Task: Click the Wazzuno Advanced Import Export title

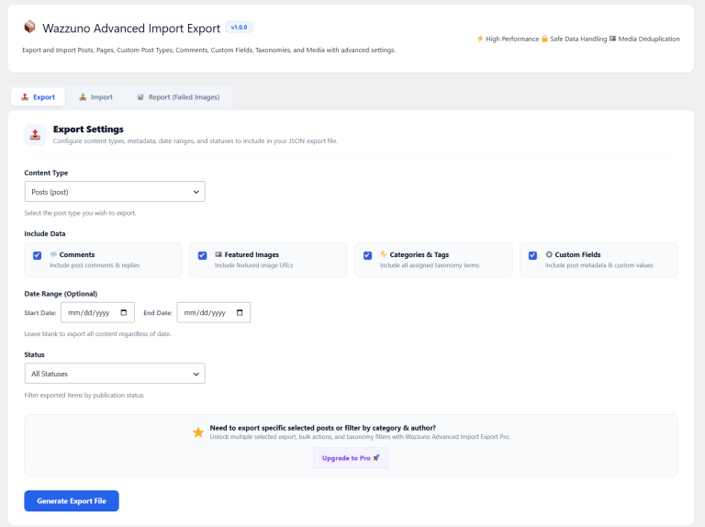Action: click(131, 28)
